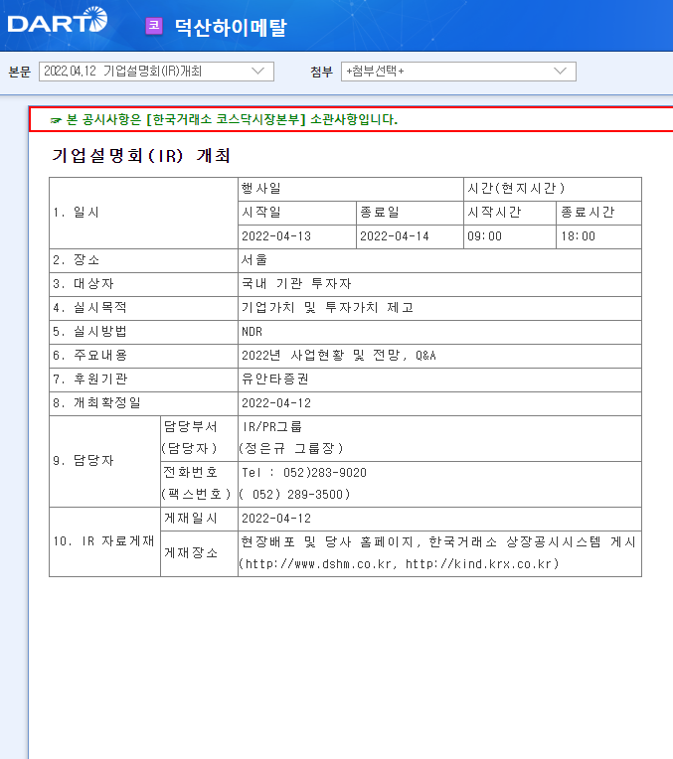Click the row label 2. 장소
This screenshot has width=673, height=759.
point(77,260)
